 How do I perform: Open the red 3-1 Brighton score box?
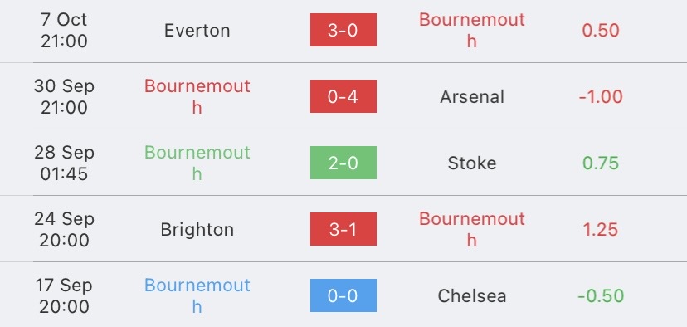pos(343,229)
